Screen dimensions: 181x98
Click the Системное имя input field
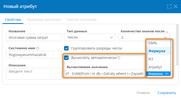pos(34,54)
